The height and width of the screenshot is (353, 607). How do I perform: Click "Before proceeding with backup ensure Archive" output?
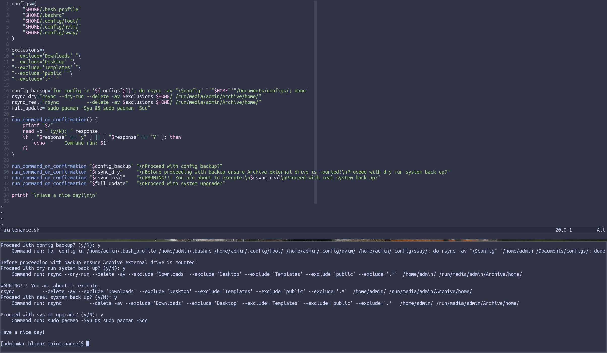[x=99, y=262]
